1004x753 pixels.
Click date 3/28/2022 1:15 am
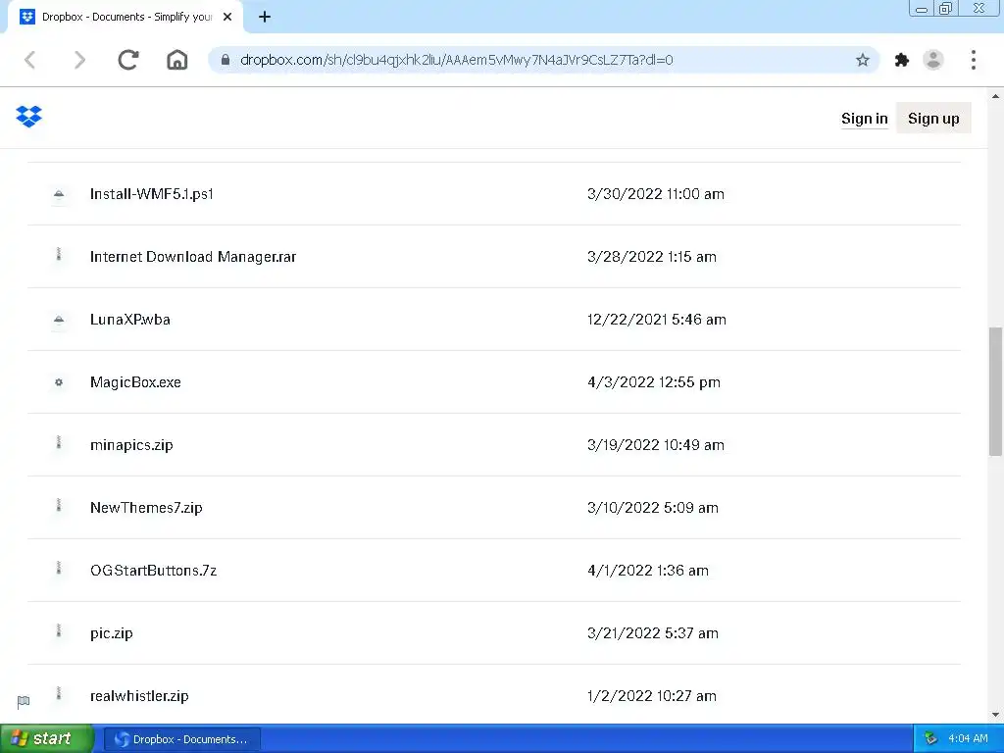[x=652, y=257]
